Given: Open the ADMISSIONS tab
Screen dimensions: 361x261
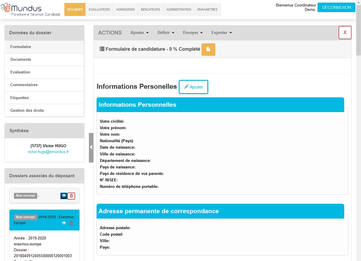Looking at the screenshot, I should tap(125, 9).
